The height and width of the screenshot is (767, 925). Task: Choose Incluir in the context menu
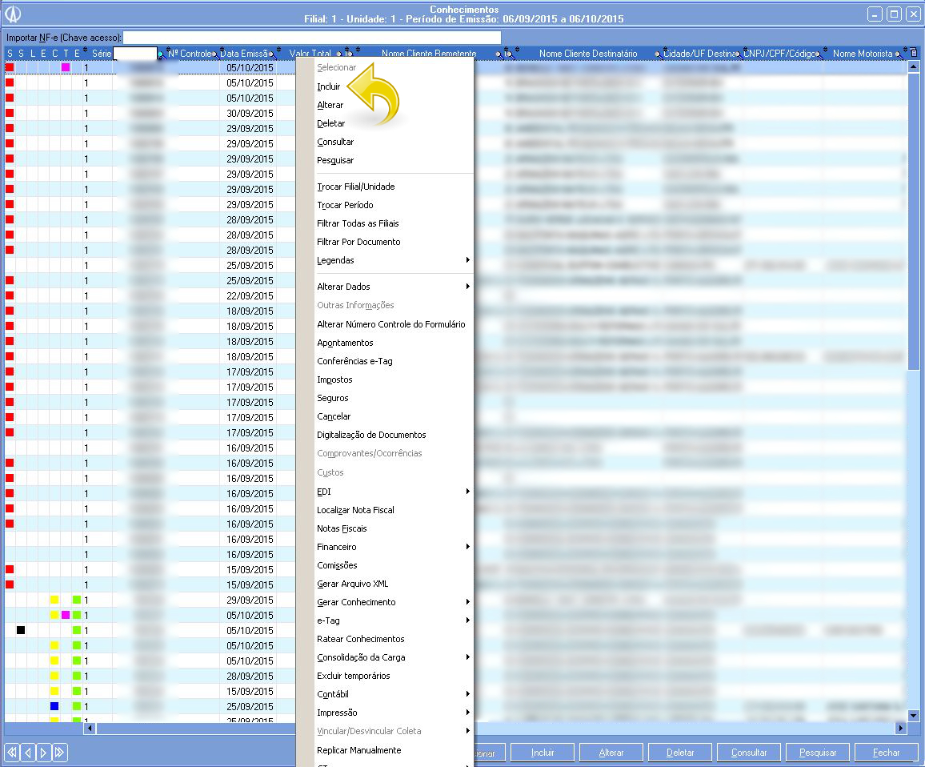328,86
